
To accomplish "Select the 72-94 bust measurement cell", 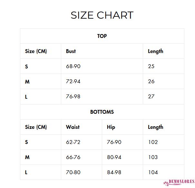I will [73, 81].
